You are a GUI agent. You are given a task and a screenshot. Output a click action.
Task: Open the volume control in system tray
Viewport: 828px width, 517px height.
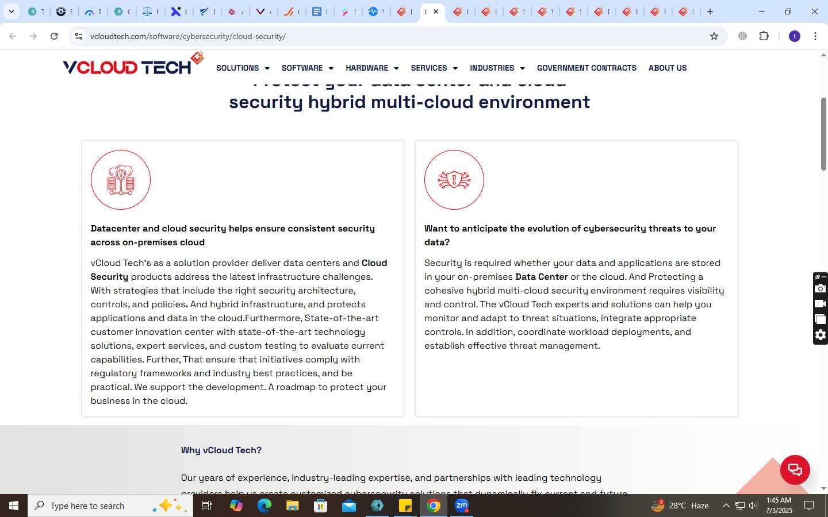point(753,506)
